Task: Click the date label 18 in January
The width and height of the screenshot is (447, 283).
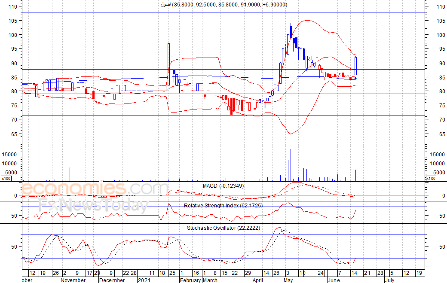Action: [162, 273]
